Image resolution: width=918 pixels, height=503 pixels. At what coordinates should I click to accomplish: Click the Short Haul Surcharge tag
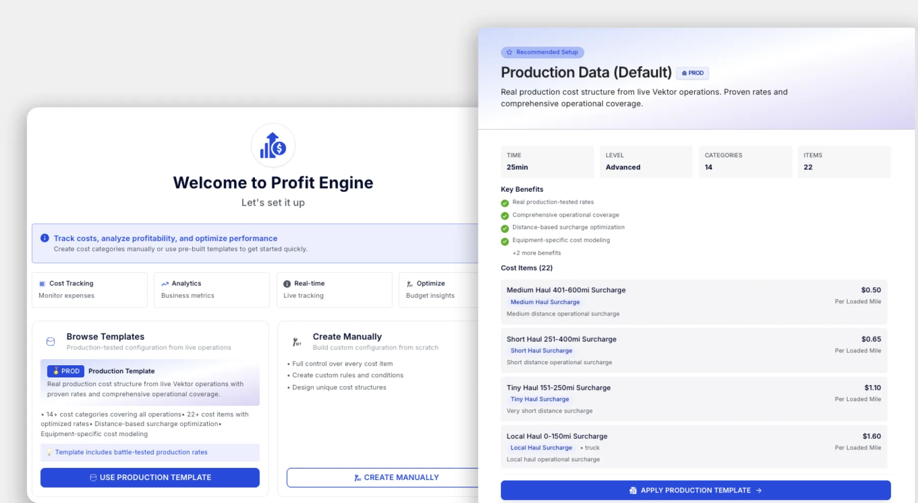(542, 350)
